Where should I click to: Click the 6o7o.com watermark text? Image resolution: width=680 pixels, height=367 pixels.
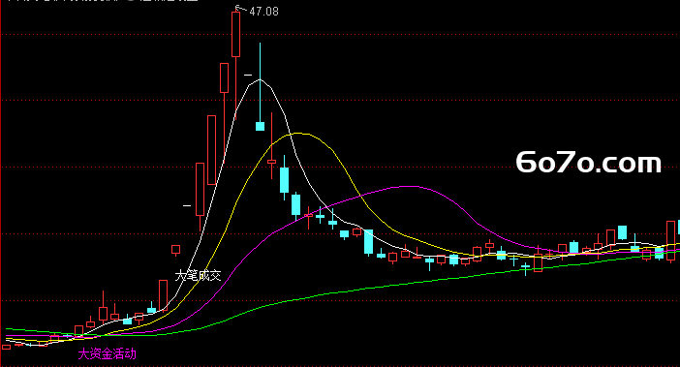(x=589, y=163)
